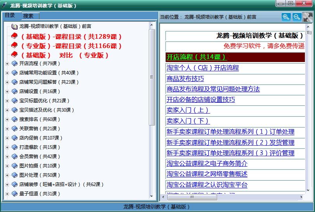Click red book icon for 基础版 课程目录 共1289课
315x212 pixels.
(14, 36)
